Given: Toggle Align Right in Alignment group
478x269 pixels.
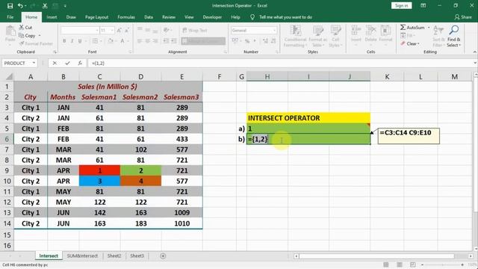Looking at the screenshot, I should tap(155, 41).
